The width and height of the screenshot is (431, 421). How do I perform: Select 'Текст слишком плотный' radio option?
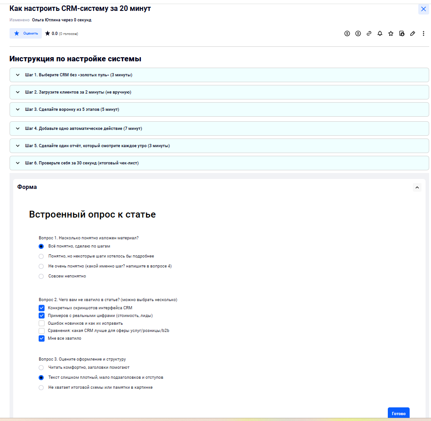pyautogui.click(x=41, y=377)
